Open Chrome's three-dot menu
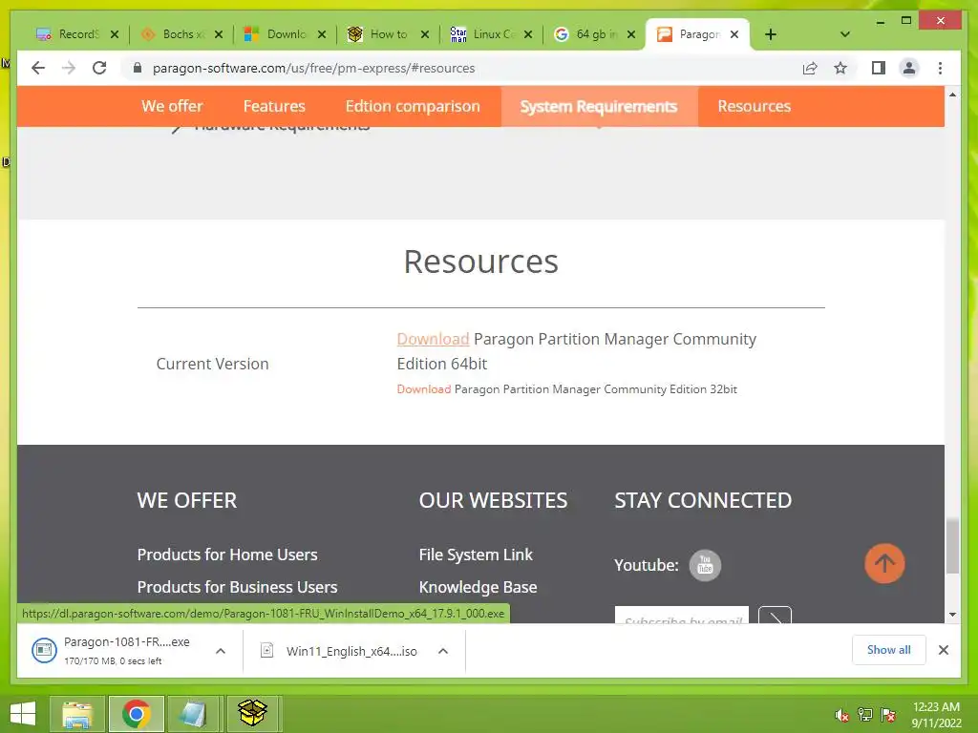Viewport: 978px width, 733px height. pos(940,68)
